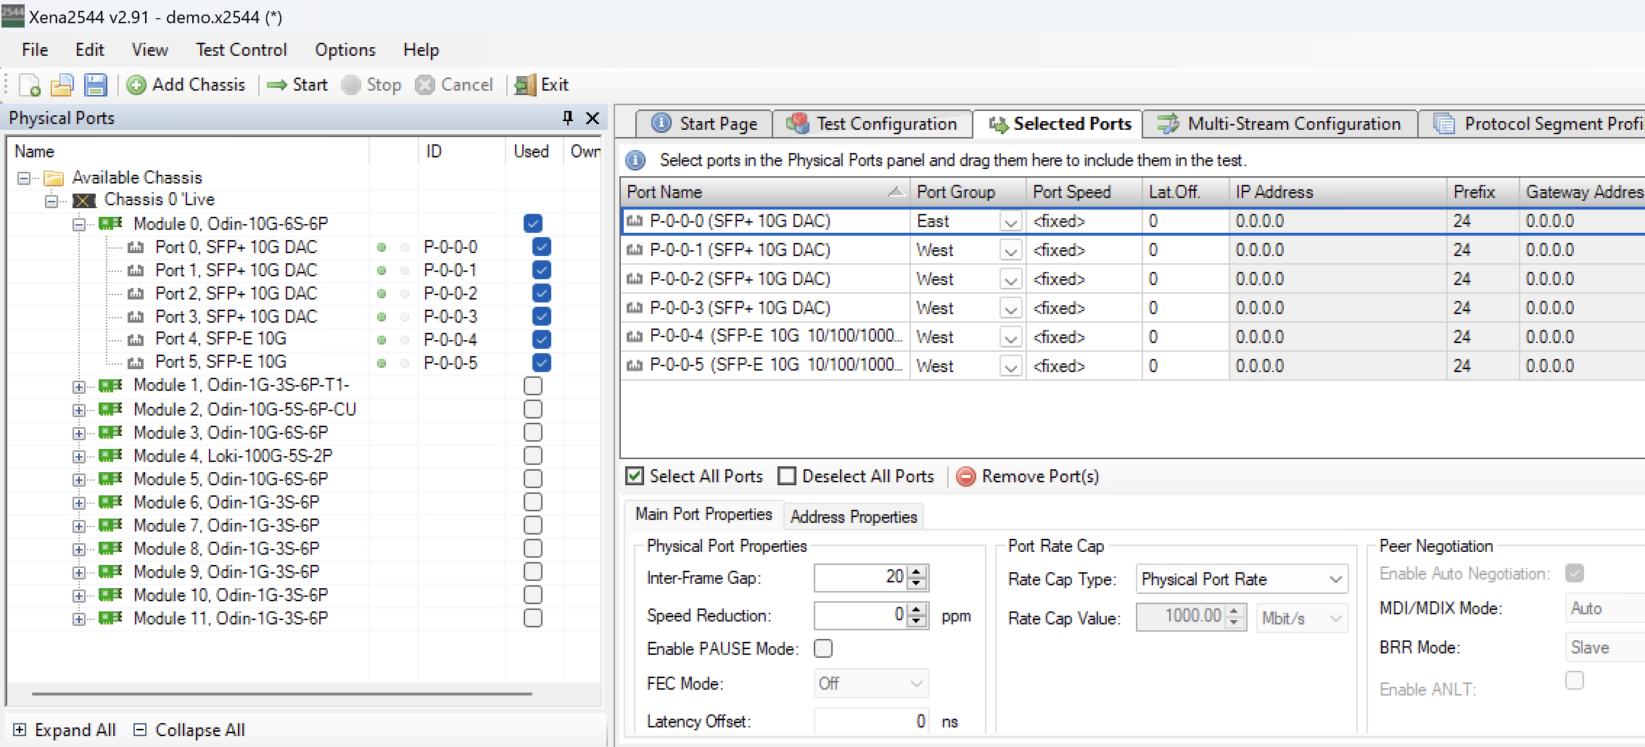Screen dimensions: 1645x747
Task: Click the Chassis 0 icon in the tree
Action: [x=84, y=200]
